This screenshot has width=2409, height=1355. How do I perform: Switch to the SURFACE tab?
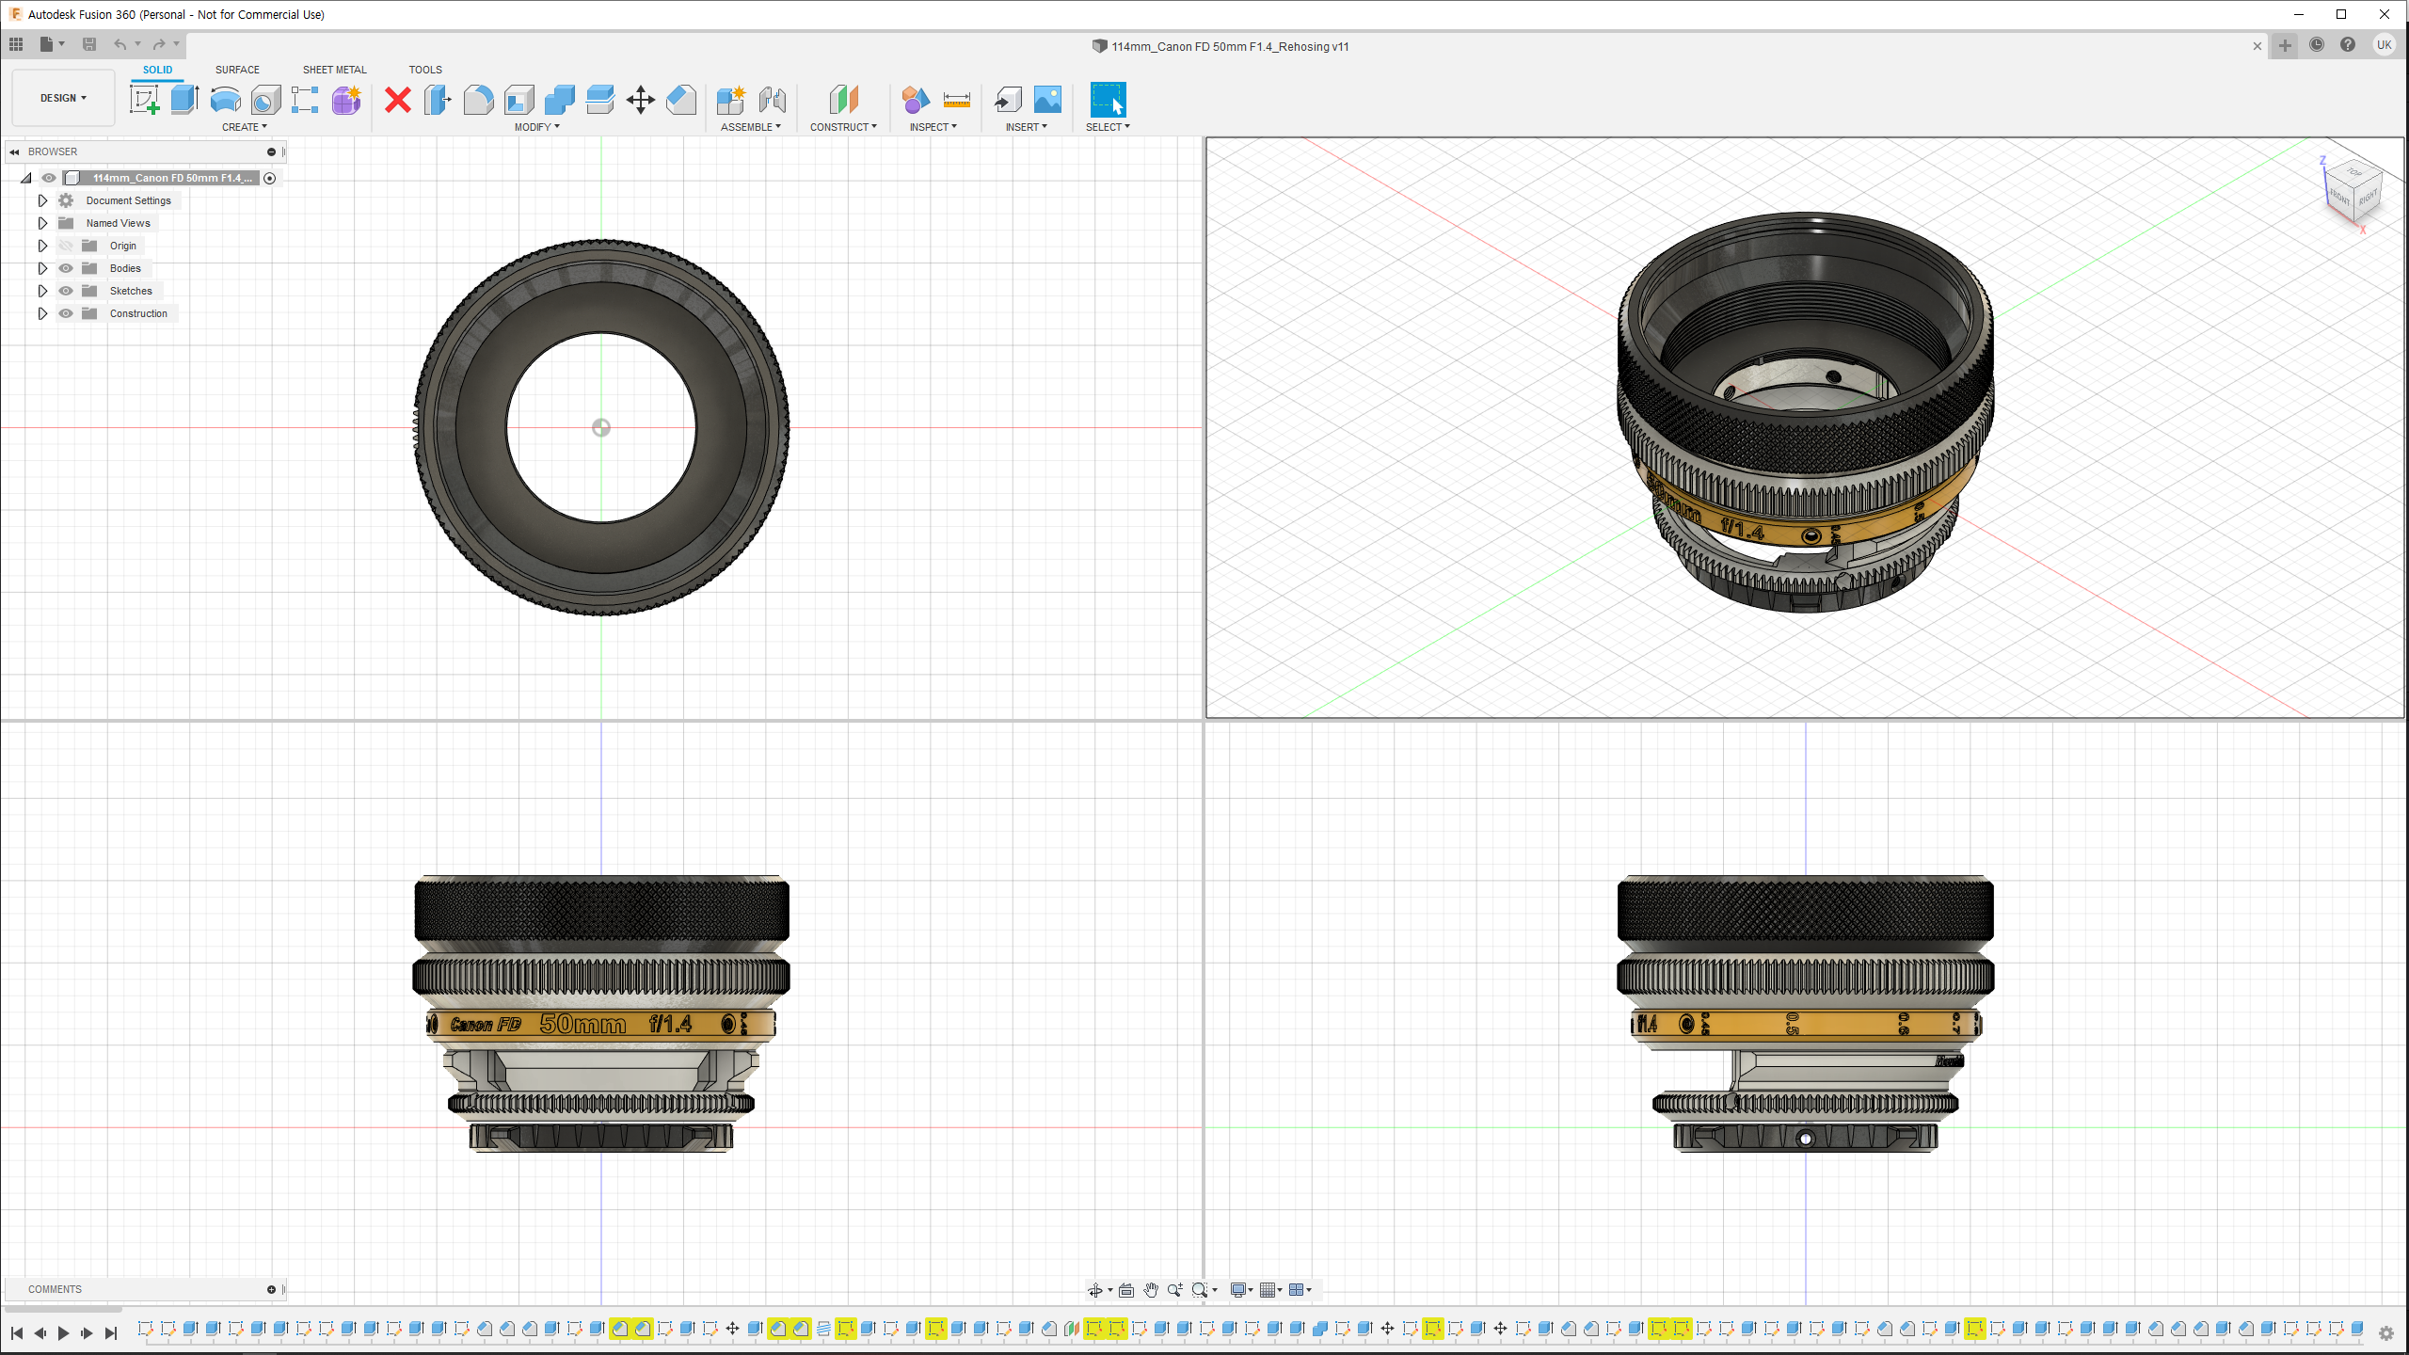pyautogui.click(x=237, y=70)
